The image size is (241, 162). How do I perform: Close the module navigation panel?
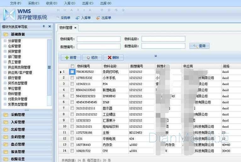pos(50,26)
